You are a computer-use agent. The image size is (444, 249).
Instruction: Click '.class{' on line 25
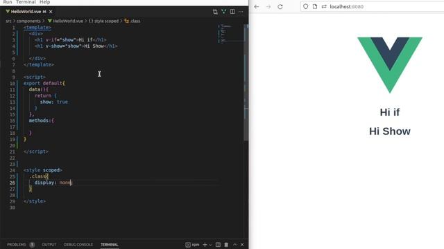click(39, 176)
